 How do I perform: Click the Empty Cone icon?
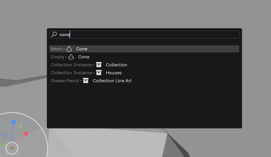pyautogui.click(x=71, y=57)
